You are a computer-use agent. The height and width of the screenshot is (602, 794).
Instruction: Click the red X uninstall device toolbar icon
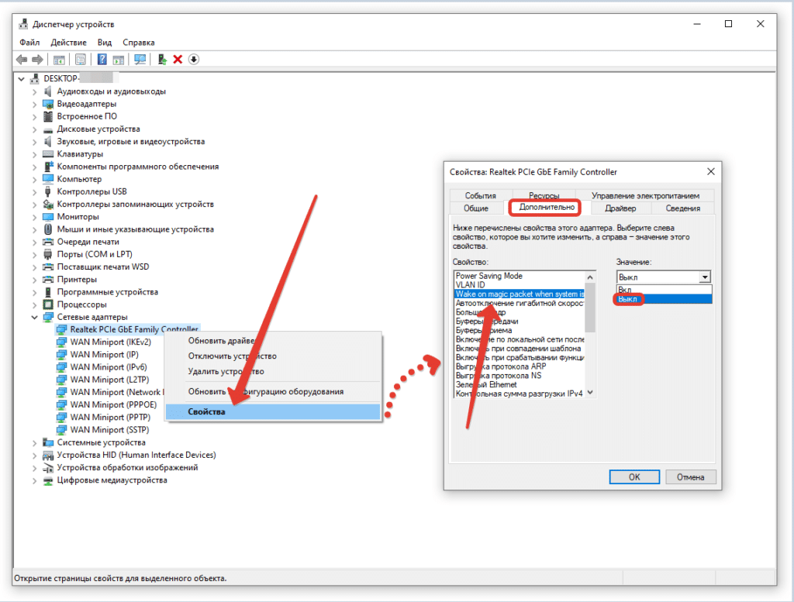coord(178,60)
